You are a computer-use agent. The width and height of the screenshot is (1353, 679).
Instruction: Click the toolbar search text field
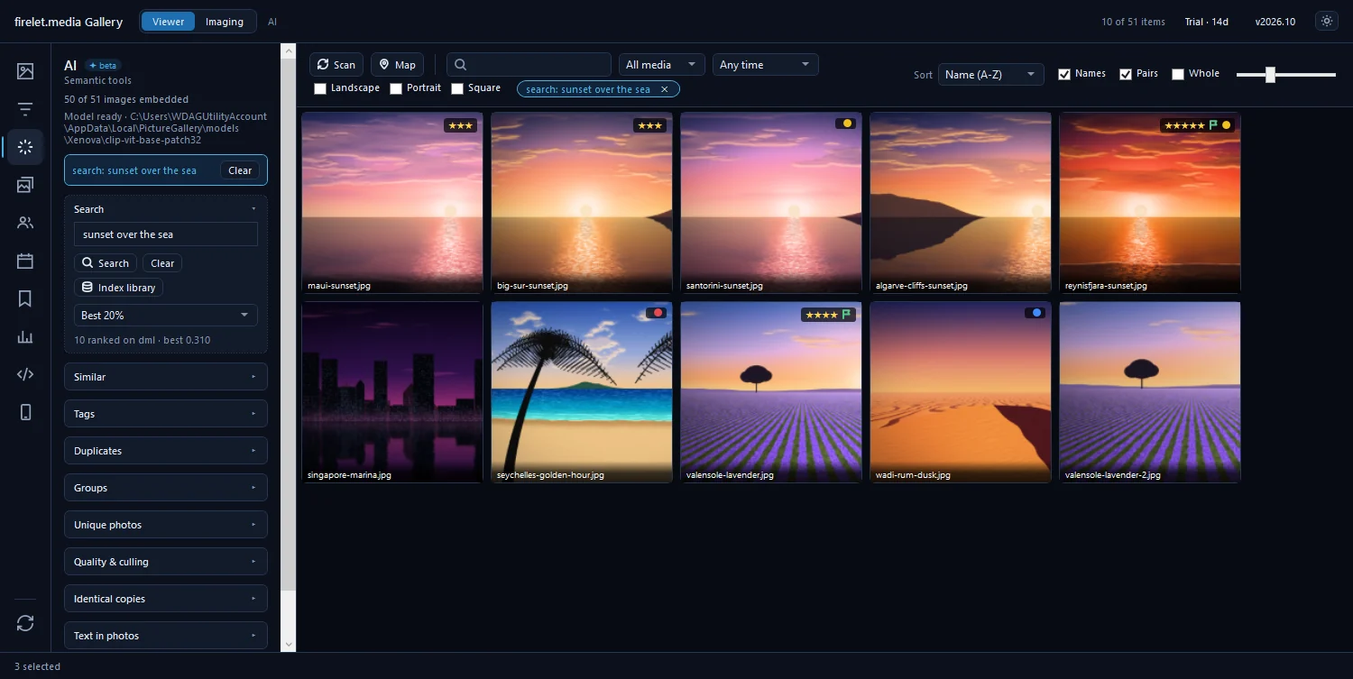click(x=529, y=65)
